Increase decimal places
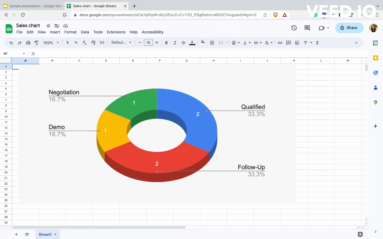Viewport: 383px width, 239px height. (93, 43)
